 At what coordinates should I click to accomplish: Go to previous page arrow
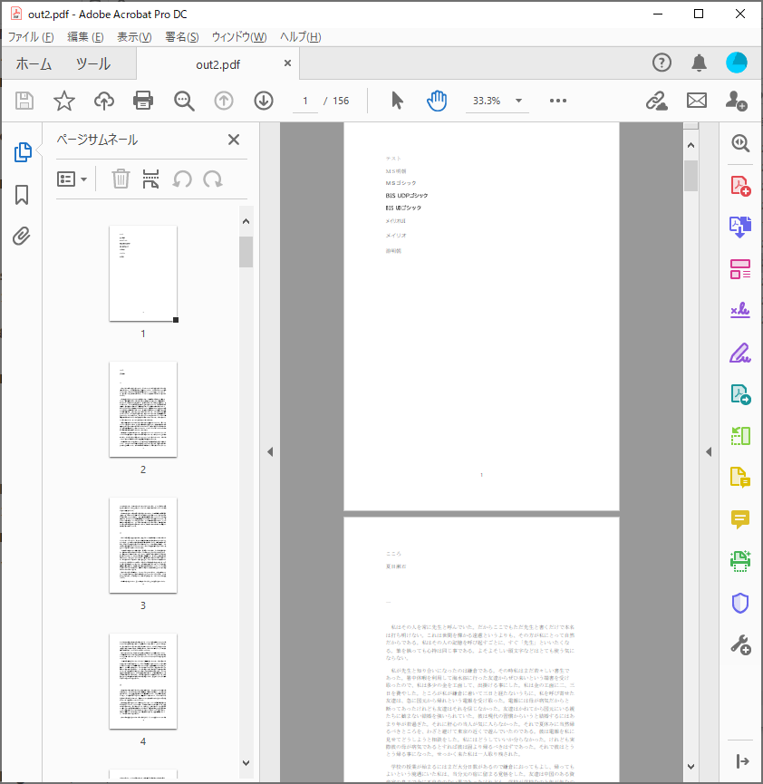click(224, 101)
